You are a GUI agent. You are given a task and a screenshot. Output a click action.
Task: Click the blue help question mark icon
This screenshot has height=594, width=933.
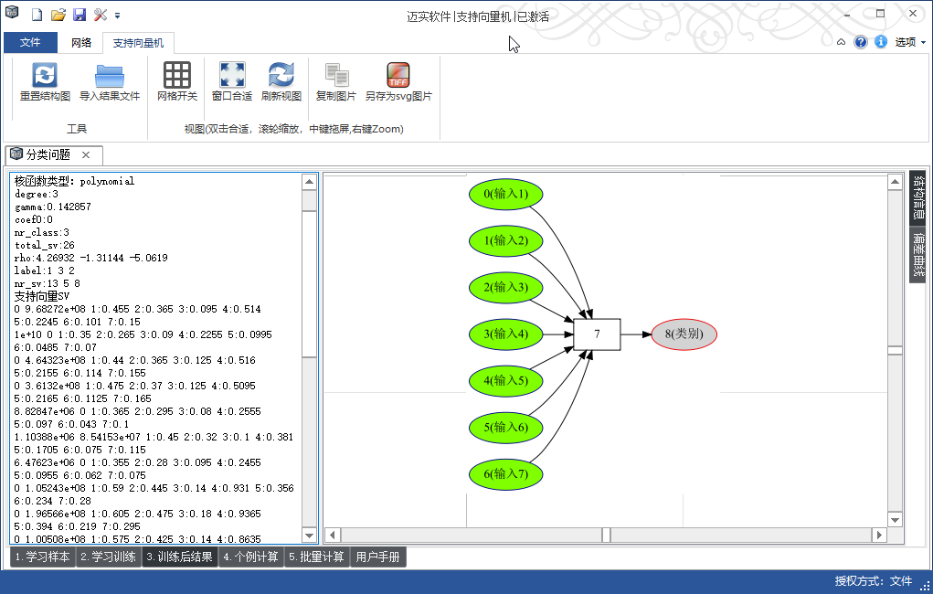tap(861, 42)
